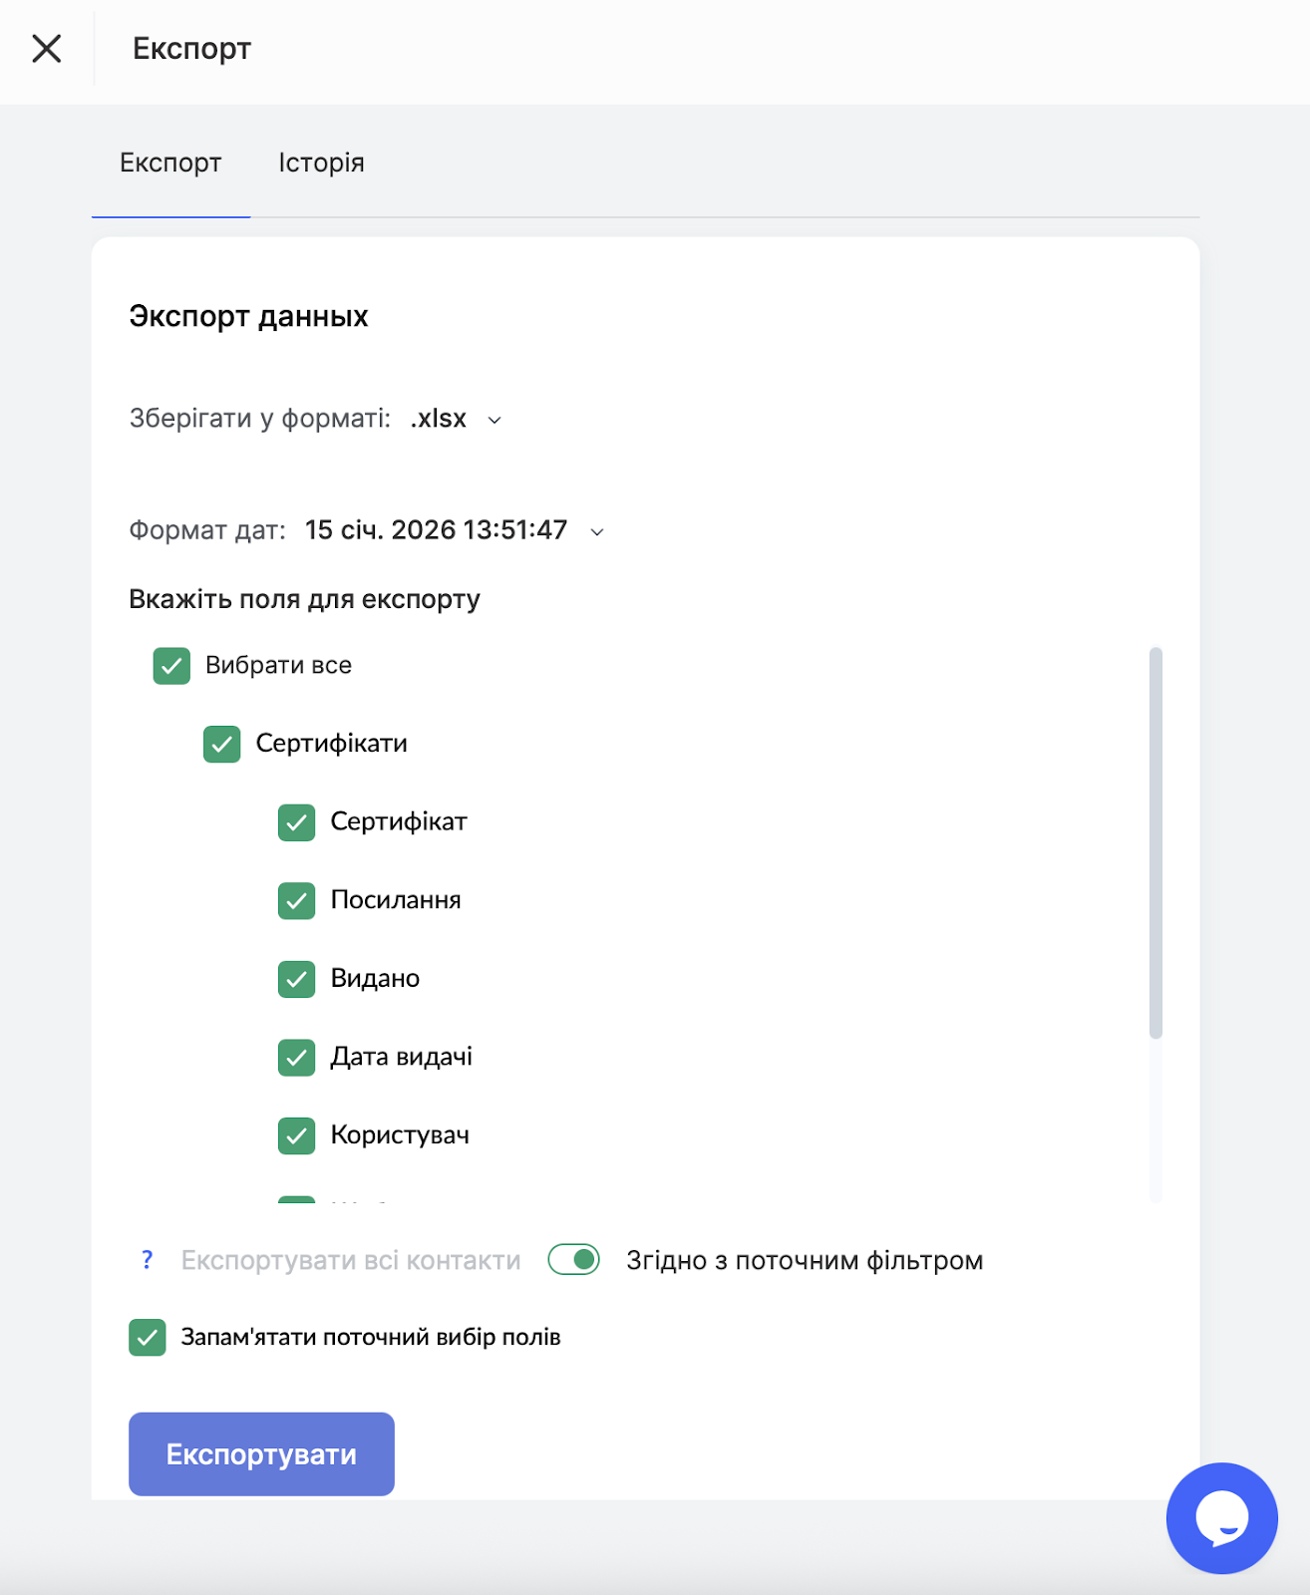Click the Згідно з поточним фільтром label
The width and height of the screenshot is (1310, 1595).
pyautogui.click(x=805, y=1261)
